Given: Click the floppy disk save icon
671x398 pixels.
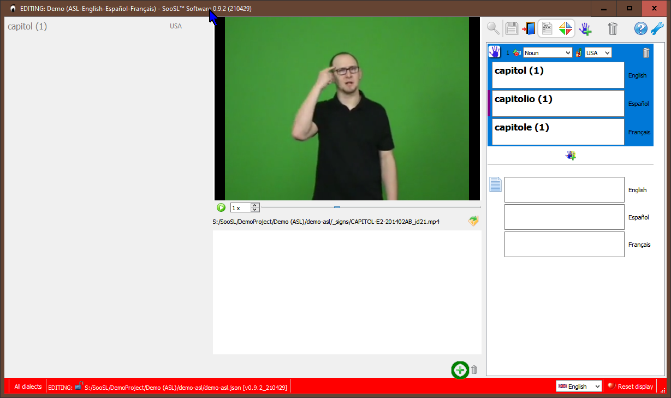Looking at the screenshot, I should pyautogui.click(x=512, y=28).
